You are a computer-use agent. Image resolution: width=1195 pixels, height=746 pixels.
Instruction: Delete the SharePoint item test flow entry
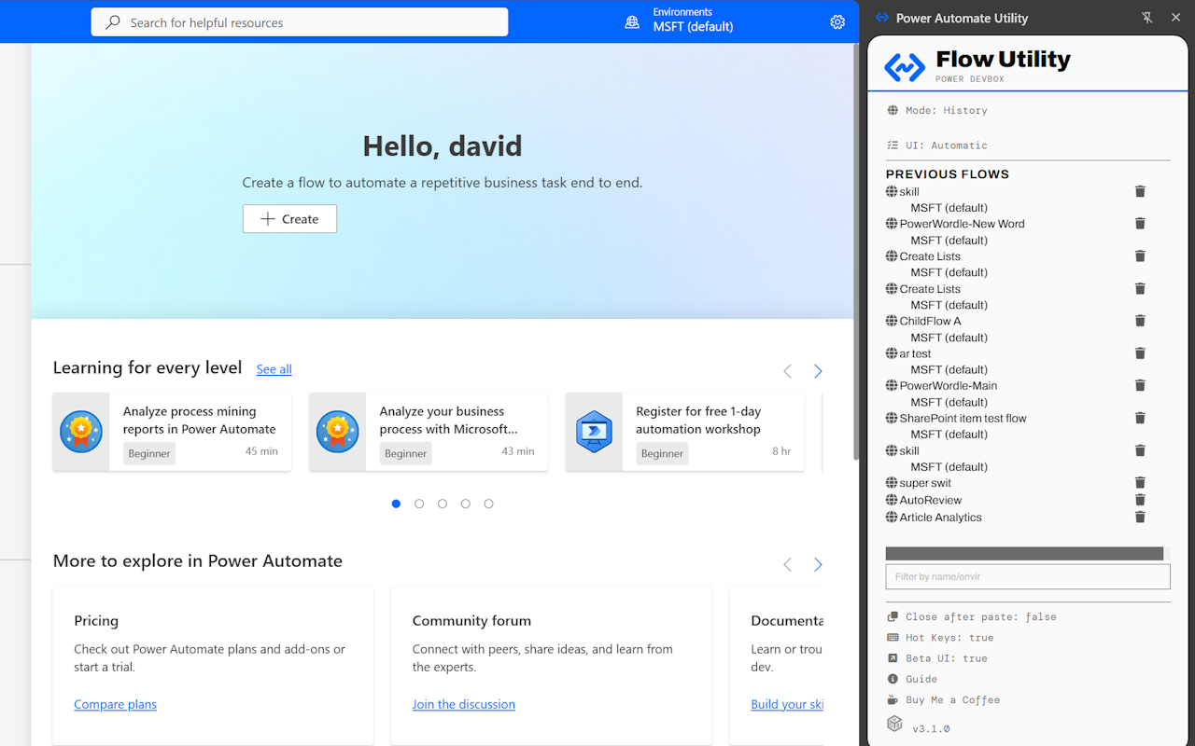point(1140,418)
